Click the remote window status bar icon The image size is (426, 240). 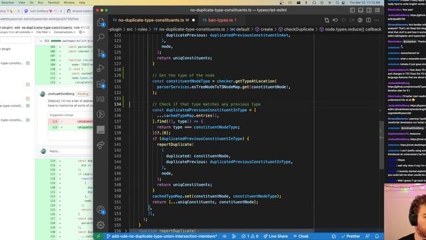(99, 236)
